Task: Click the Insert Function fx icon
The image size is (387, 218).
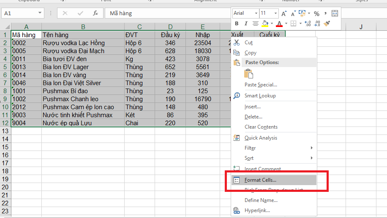Action: click(96, 13)
